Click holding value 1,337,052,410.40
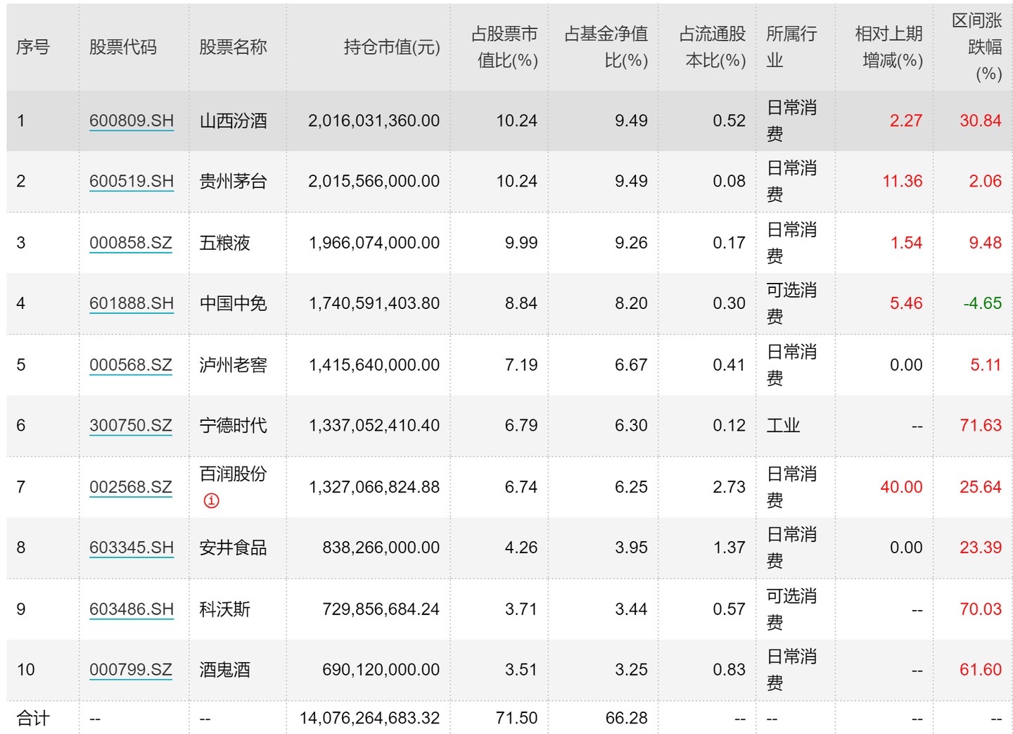 (374, 425)
